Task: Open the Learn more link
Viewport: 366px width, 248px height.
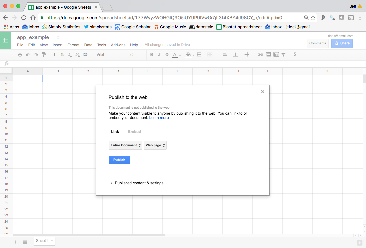Action: point(159,118)
